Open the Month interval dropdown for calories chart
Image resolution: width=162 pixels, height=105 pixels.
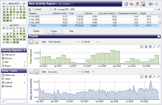click(98, 42)
